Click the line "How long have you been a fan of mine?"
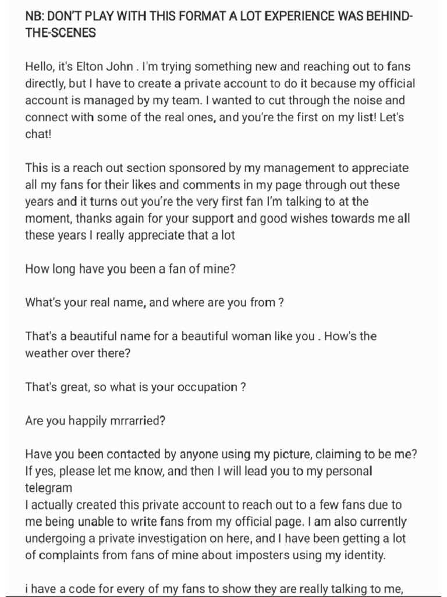447x597 pixels. point(131,269)
